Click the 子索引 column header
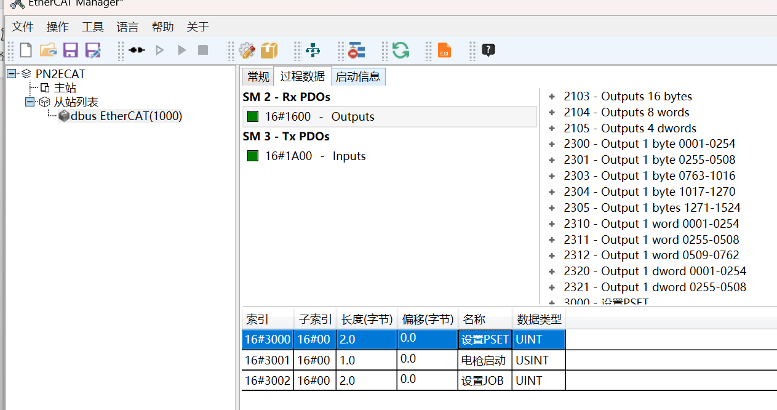 (x=315, y=320)
